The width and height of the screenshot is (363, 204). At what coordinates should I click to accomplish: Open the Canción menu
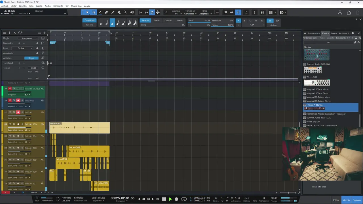[23, 6]
